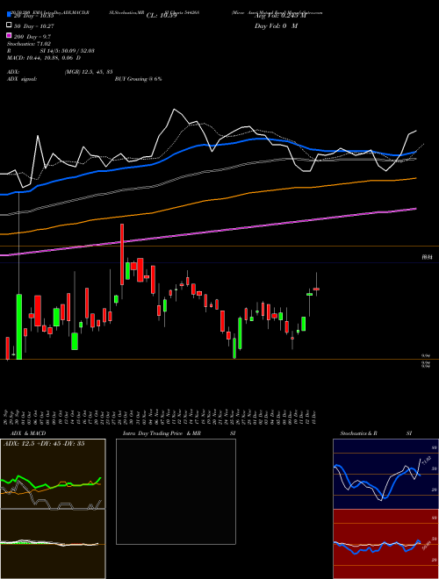439x579 pixels.
Task: Click the Avg Vol value at top right
Action: (x=280, y=16)
